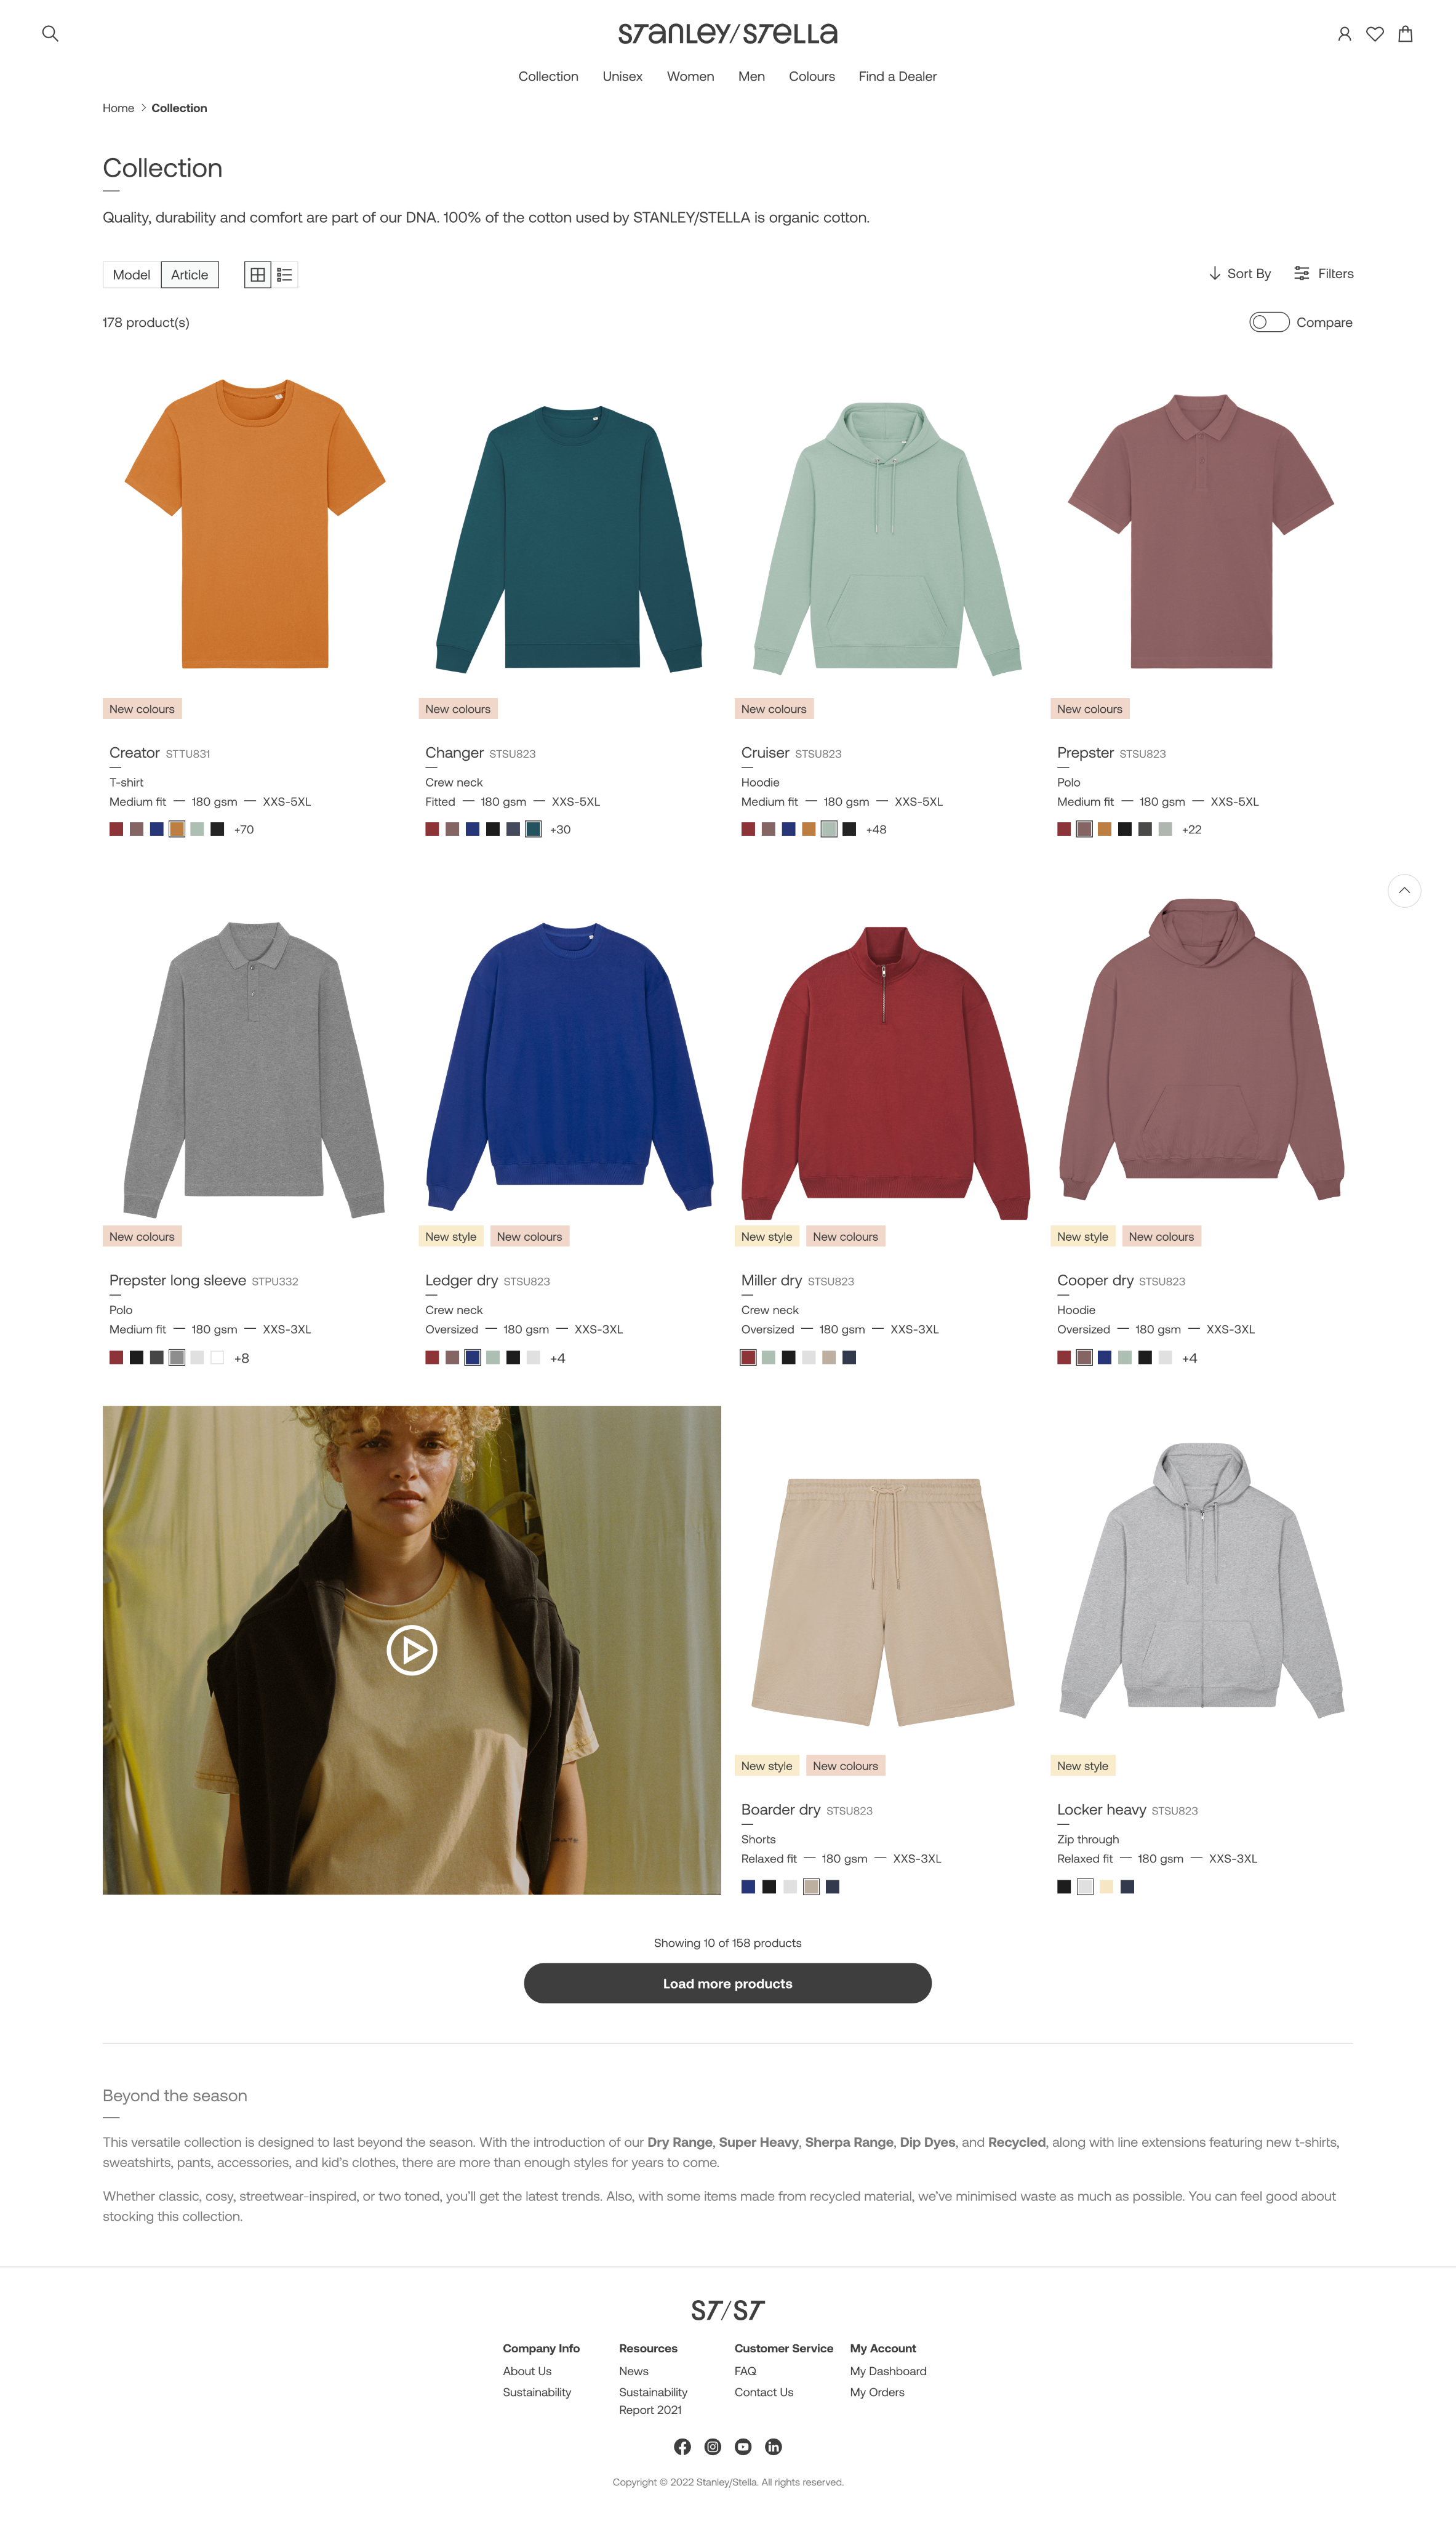The image size is (1456, 2521).
Task: Select the Article view toggle
Action: [190, 274]
